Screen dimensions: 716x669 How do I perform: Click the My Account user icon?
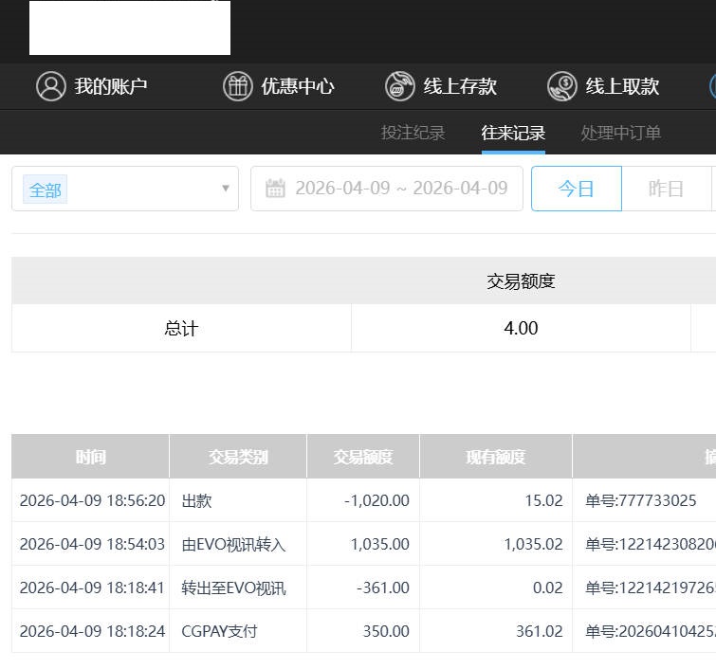[x=50, y=86]
